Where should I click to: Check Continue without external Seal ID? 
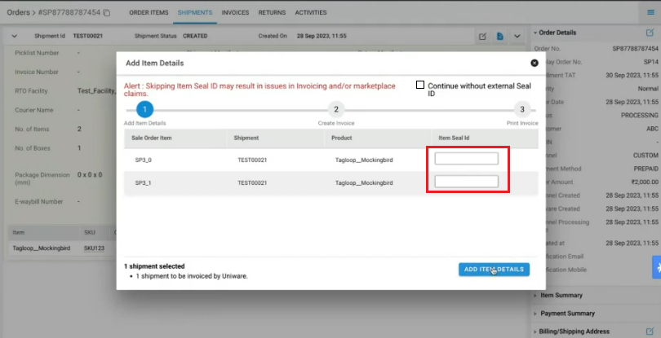pyautogui.click(x=420, y=85)
